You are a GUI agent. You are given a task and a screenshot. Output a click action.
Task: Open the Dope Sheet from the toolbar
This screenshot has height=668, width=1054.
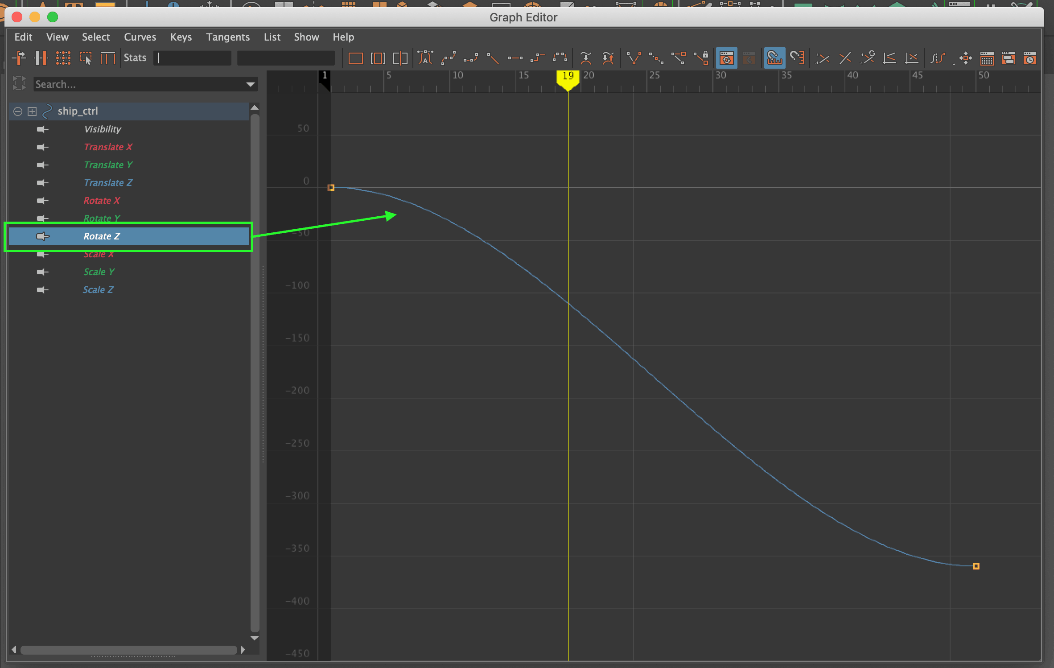click(x=987, y=58)
